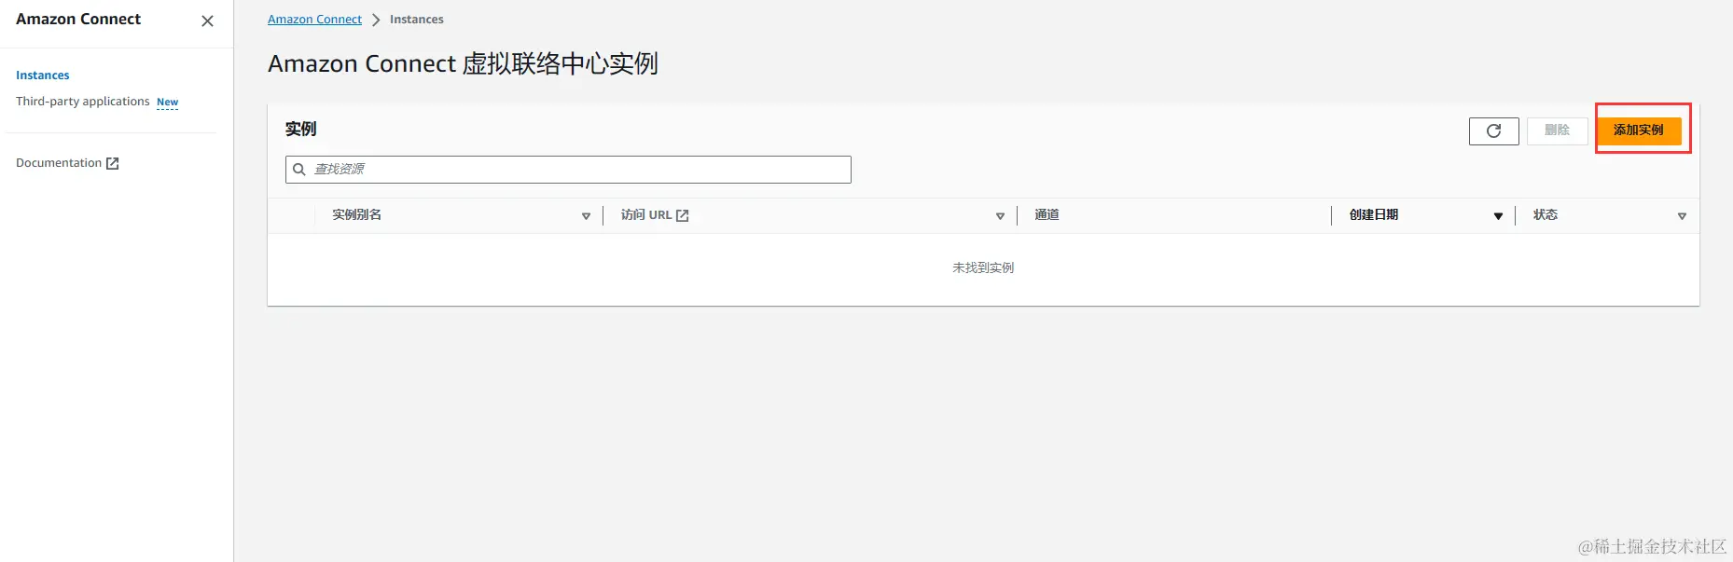Click the external-link icon next to Documentation
1733x562 pixels.
point(113,163)
